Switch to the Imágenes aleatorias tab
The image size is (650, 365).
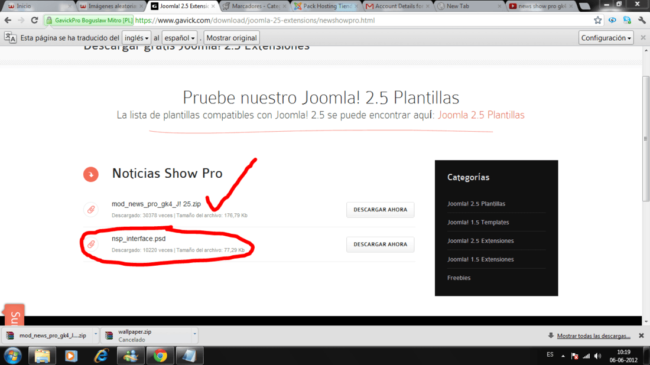click(x=111, y=6)
